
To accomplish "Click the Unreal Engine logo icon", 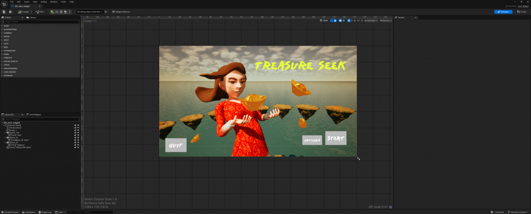I will click(x=4, y=4).
